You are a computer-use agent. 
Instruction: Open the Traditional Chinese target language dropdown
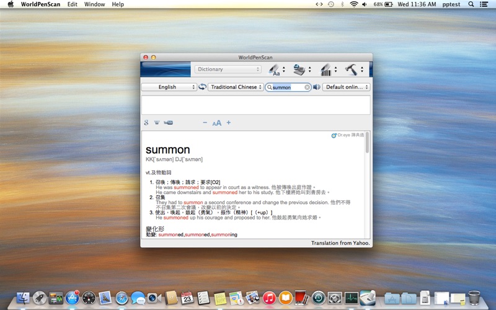(236, 87)
